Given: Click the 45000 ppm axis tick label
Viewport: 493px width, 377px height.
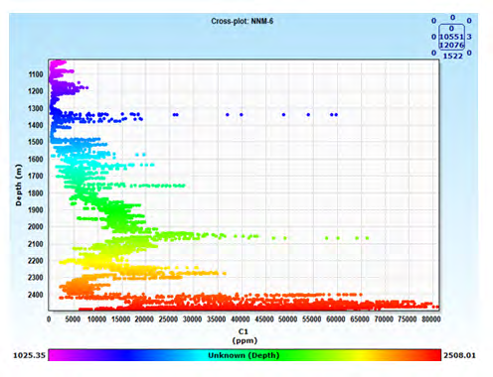Looking at the screenshot, I should [264, 319].
